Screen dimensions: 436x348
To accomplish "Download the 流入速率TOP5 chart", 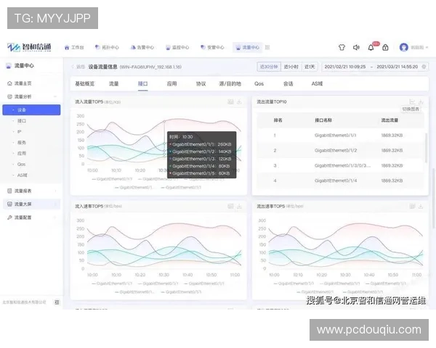I will pyautogui.click(x=239, y=206).
